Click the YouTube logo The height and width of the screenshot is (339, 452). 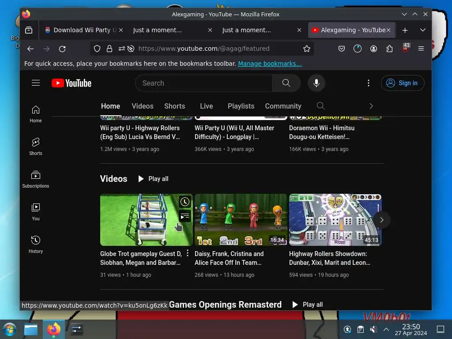tap(72, 83)
